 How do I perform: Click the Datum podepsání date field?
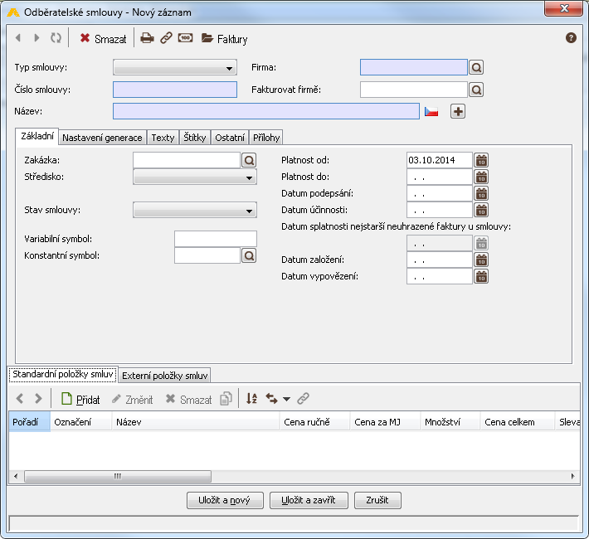coord(439,193)
